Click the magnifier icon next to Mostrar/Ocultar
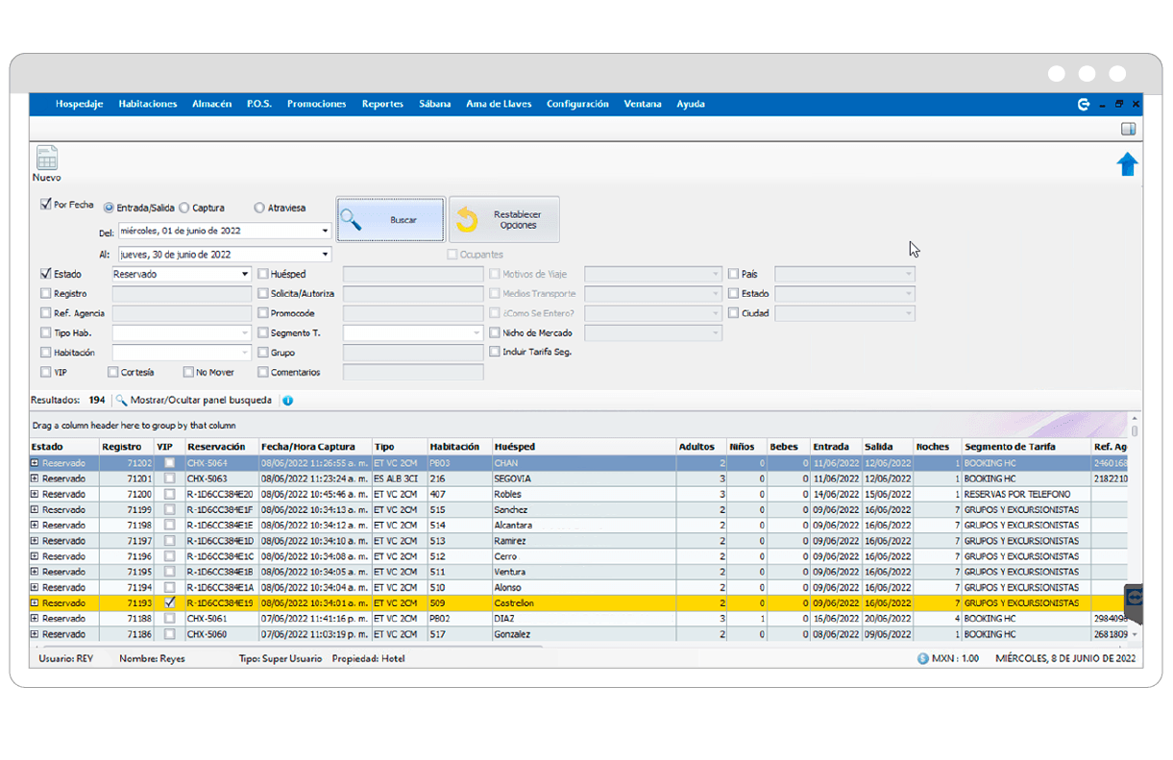The width and height of the screenshot is (1173, 760). coord(122,400)
